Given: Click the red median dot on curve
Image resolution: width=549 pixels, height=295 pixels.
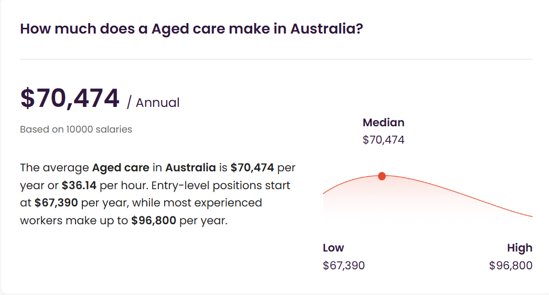Looking at the screenshot, I should pos(382,176).
